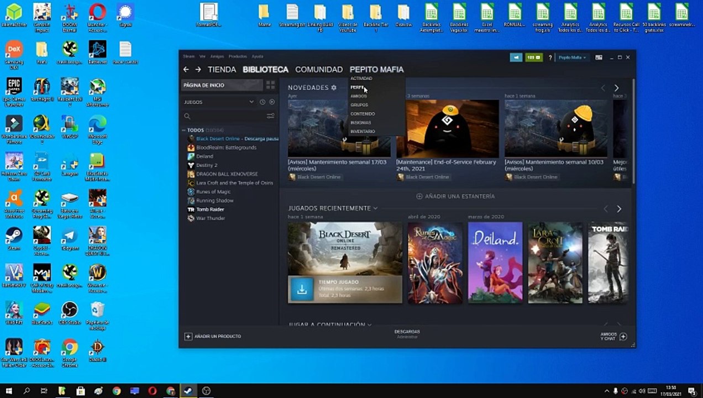
Task: Go forward with the Steam forward arrow
Action: pyautogui.click(x=198, y=70)
